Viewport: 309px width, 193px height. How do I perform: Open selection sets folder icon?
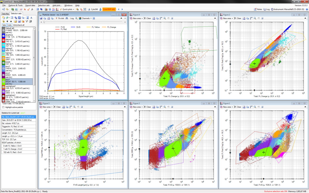click(15, 21)
